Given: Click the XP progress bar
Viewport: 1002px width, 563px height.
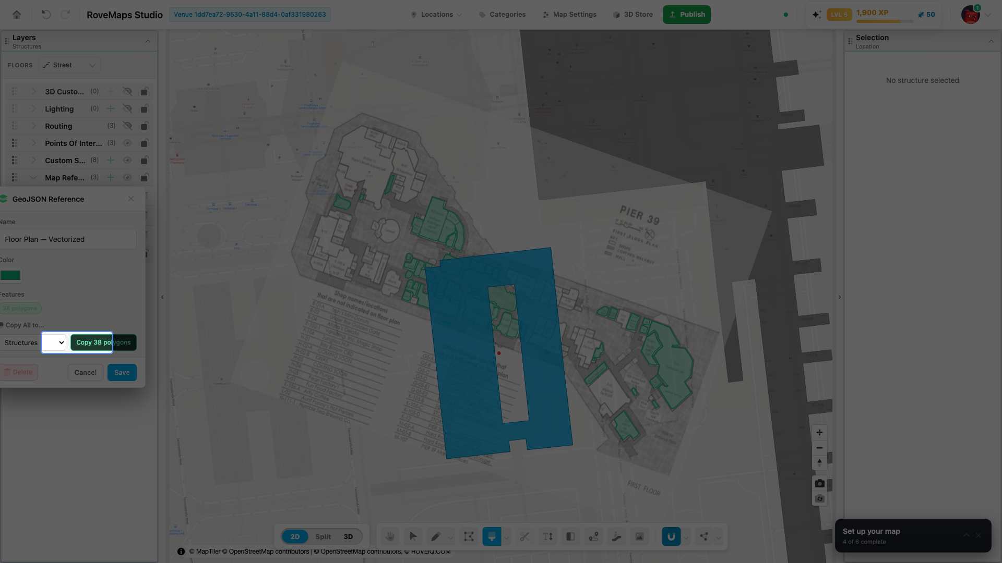Looking at the screenshot, I should click(x=885, y=21).
